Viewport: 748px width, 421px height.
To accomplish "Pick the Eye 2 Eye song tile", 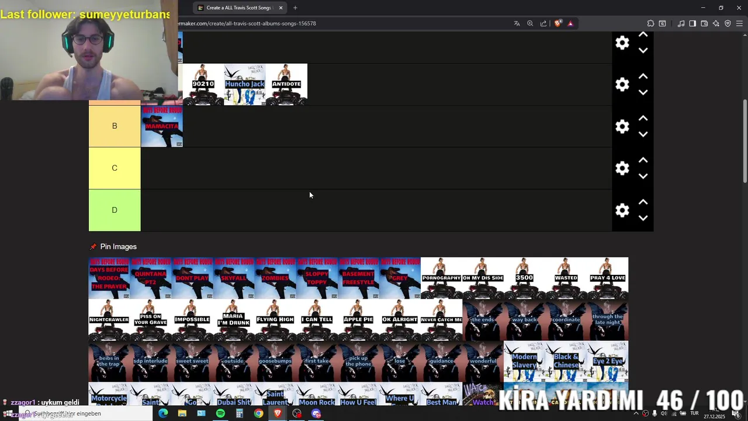I will (x=607, y=361).
